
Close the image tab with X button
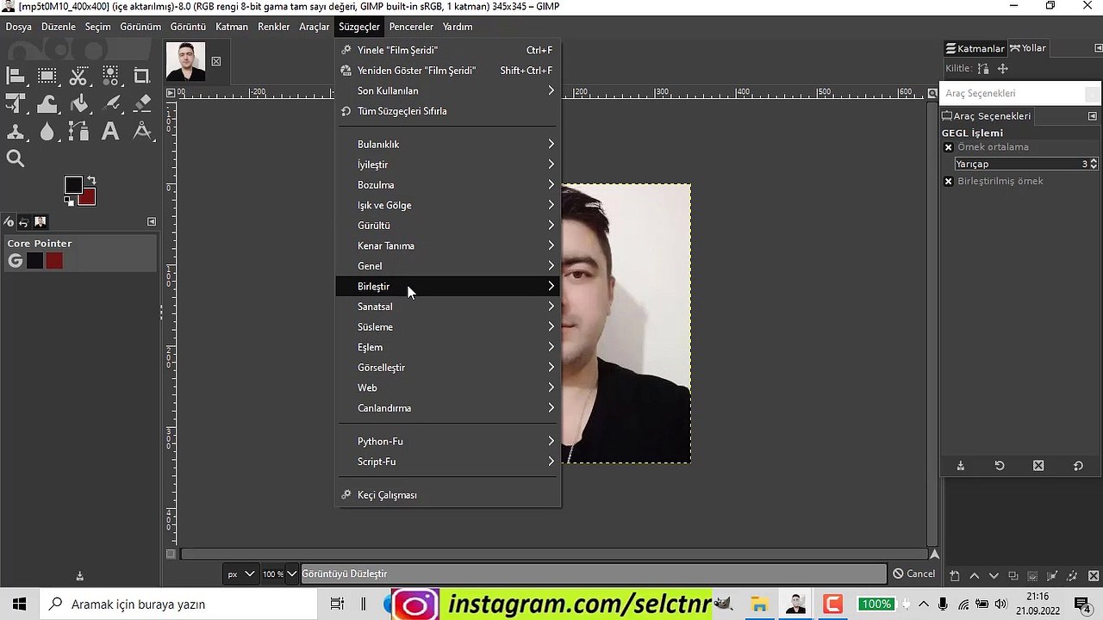[x=216, y=61]
